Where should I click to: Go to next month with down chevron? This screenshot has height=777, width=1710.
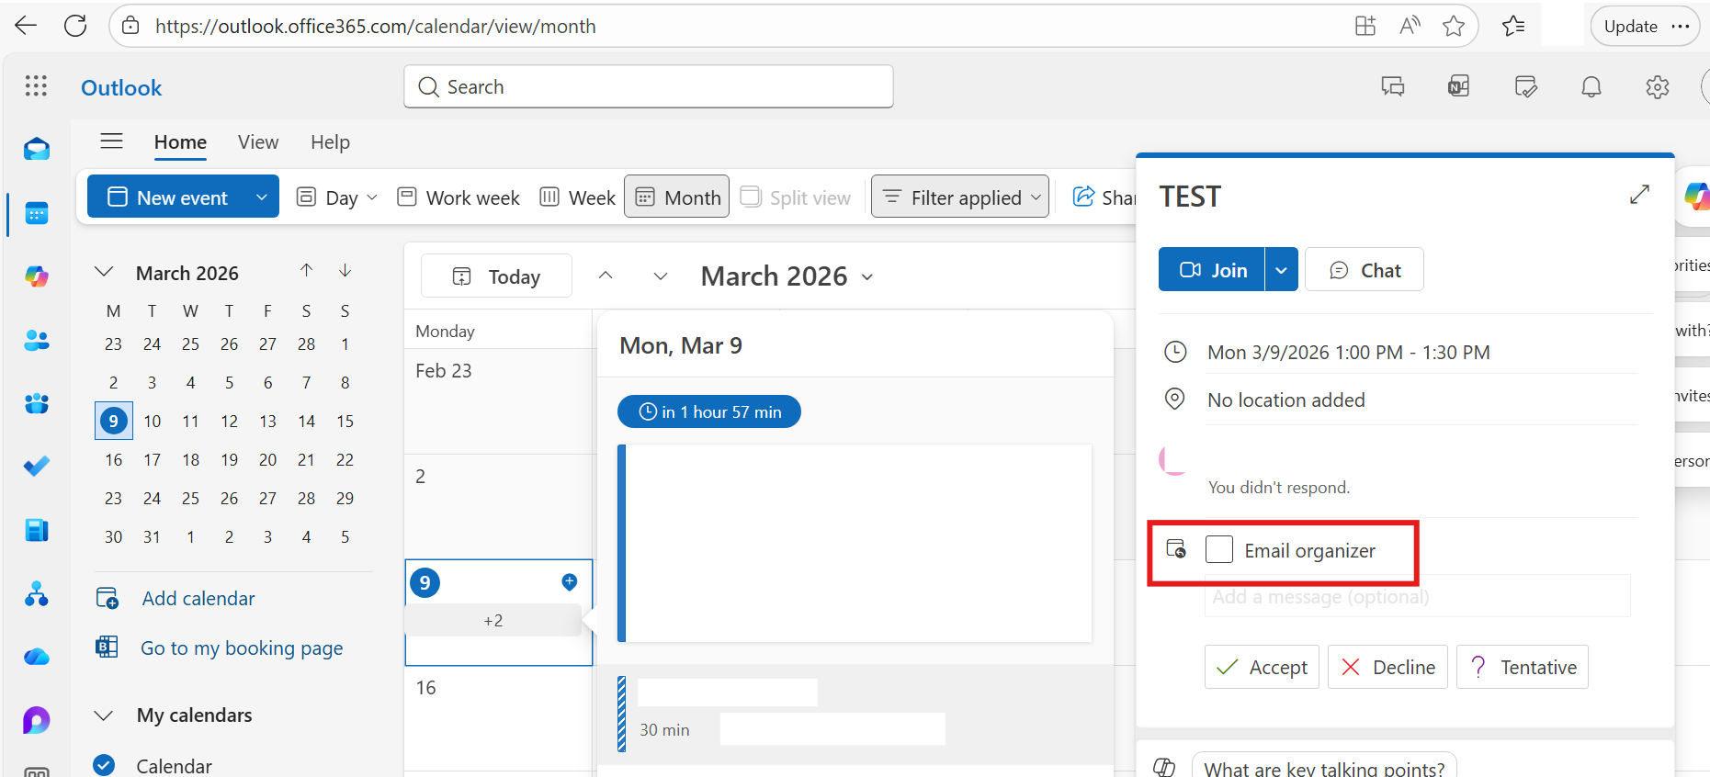[x=661, y=276]
